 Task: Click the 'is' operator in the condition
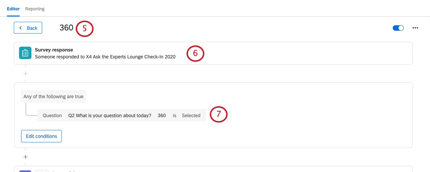tap(174, 115)
